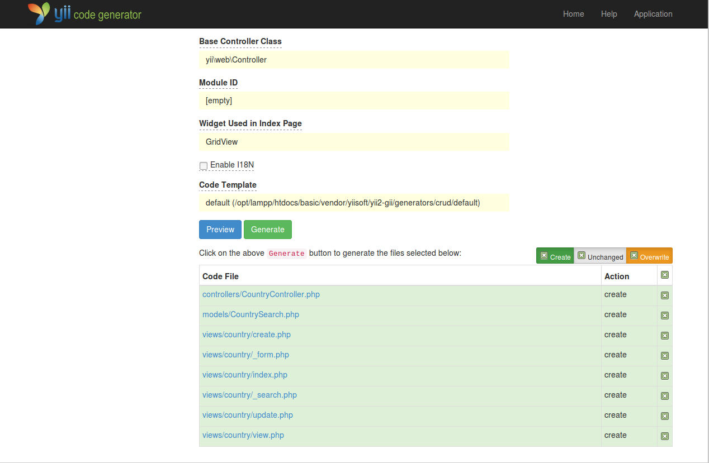Image resolution: width=709 pixels, height=463 pixels.
Task: Toggle checkbox for CountrySearch.php row
Action: 665,316
